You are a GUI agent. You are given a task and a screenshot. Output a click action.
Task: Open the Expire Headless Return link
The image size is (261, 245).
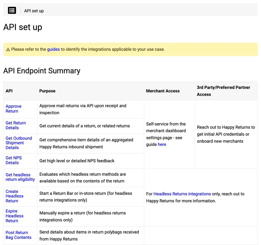14,216
